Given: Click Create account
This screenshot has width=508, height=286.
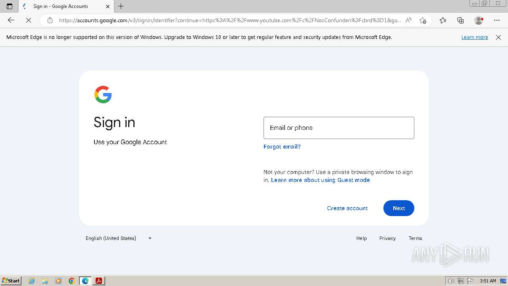Looking at the screenshot, I should tap(347, 208).
